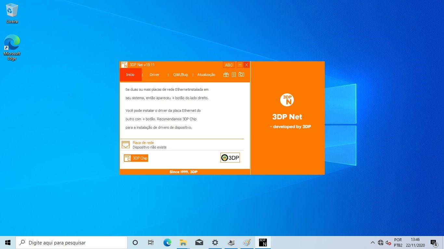Viewport: 444px width, 249px height.
Task: Open the 3DP Chip button
Action: 136,158
